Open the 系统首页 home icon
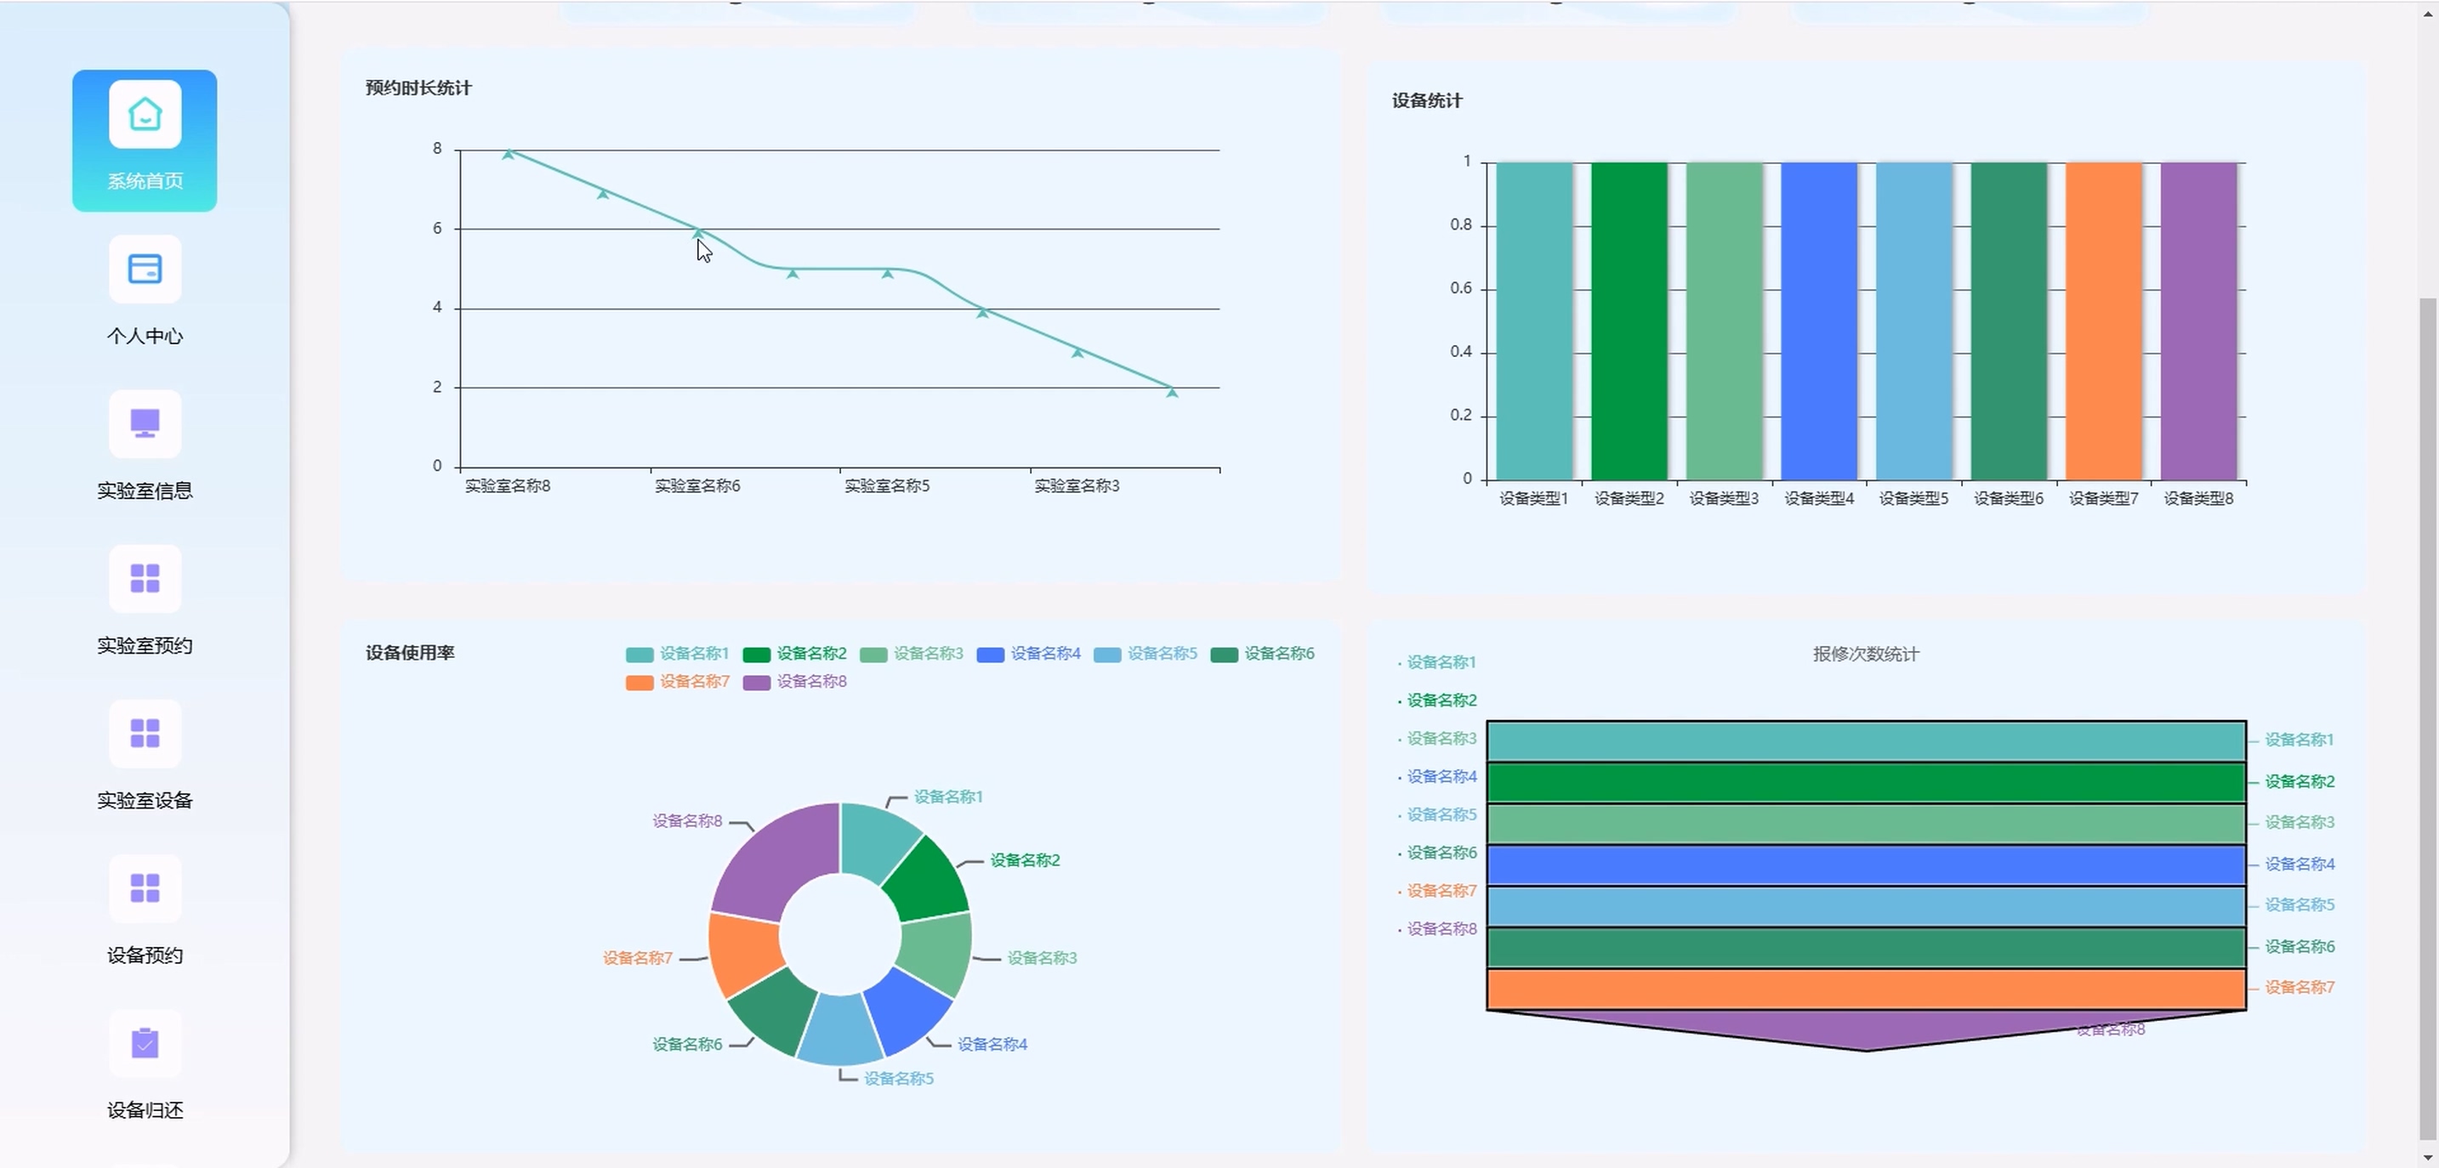 pyautogui.click(x=145, y=115)
